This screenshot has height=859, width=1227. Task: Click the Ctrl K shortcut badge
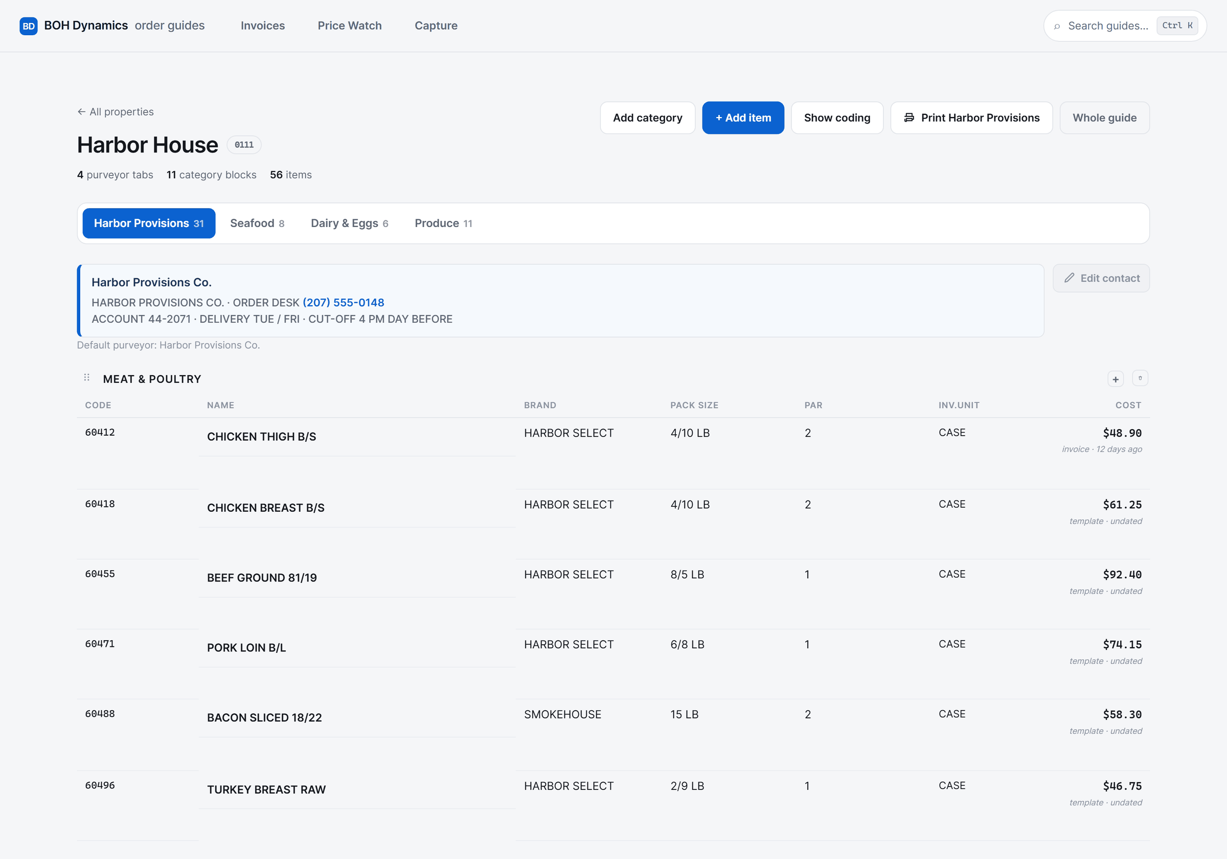(x=1177, y=26)
